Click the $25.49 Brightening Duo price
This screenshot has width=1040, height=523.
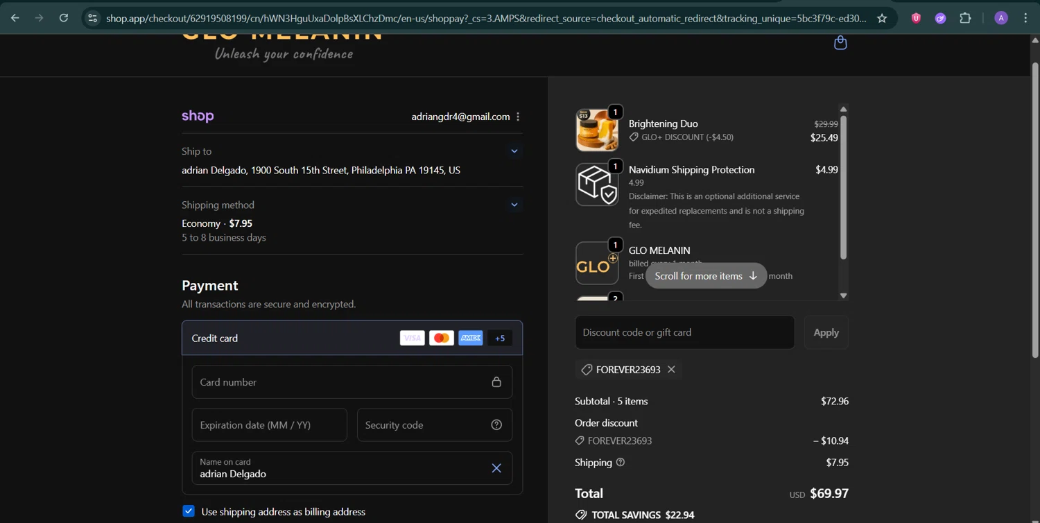pyautogui.click(x=824, y=137)
